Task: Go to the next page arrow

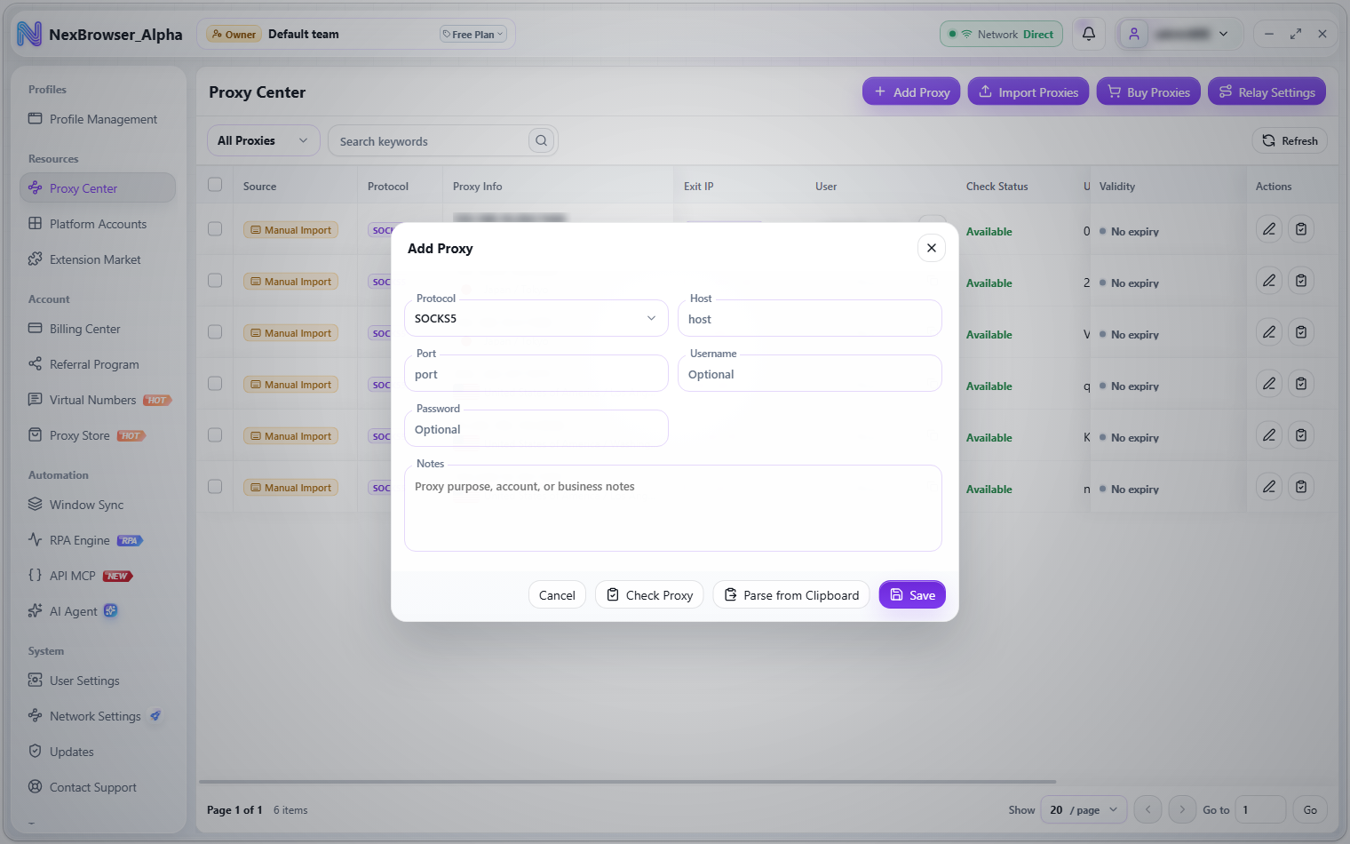Action: [1182, 809]
